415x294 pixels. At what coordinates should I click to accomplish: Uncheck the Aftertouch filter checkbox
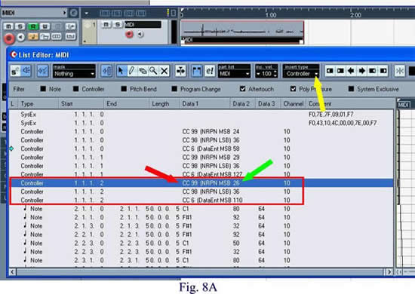243,89
